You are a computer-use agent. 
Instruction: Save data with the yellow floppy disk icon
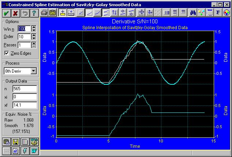click(15, 142)
